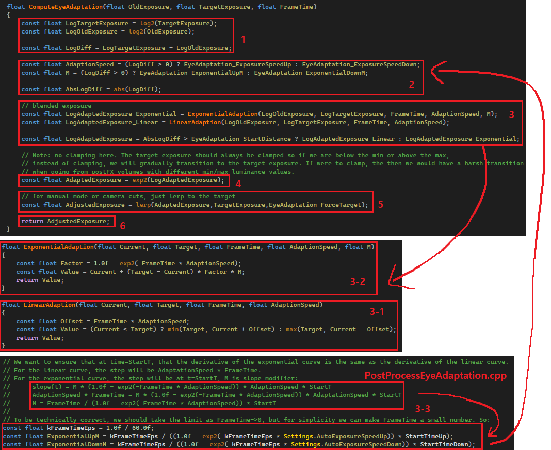The image size is (551, 450).
Task: Click the 'const float Offset' declaration line
Action: (x=103, y=321)
